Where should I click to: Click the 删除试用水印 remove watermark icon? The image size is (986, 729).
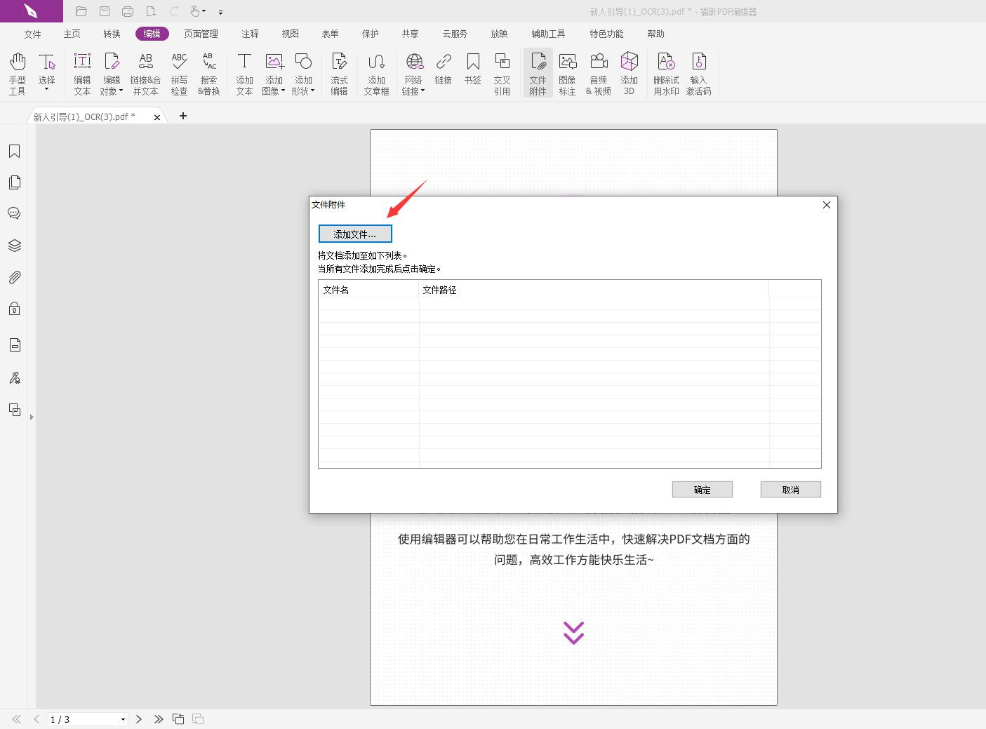pos(665,70)
